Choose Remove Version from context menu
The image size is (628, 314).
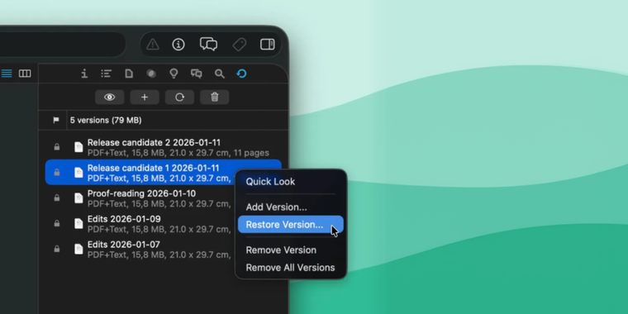pyautogui.click(x=291, y=250)
